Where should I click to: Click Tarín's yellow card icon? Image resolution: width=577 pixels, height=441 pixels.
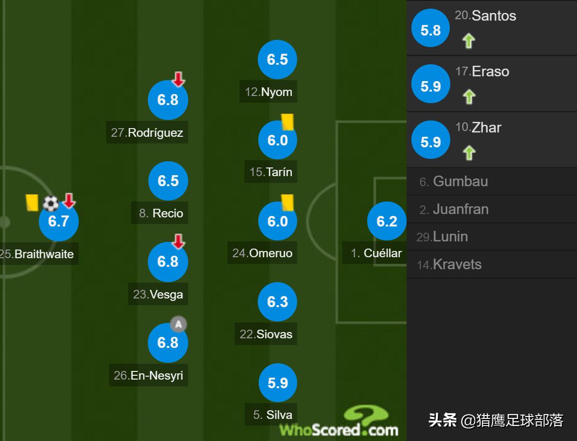click(x=287, y=121)
